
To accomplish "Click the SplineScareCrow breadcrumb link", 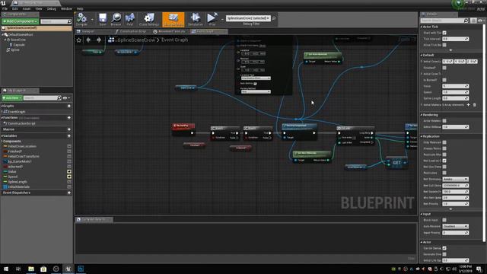I will coord(136,40).
